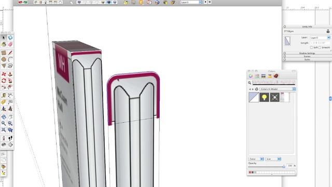Expand the Scenes panel
The width and height of the screenshot is (332, 187).
pos(285,57)
